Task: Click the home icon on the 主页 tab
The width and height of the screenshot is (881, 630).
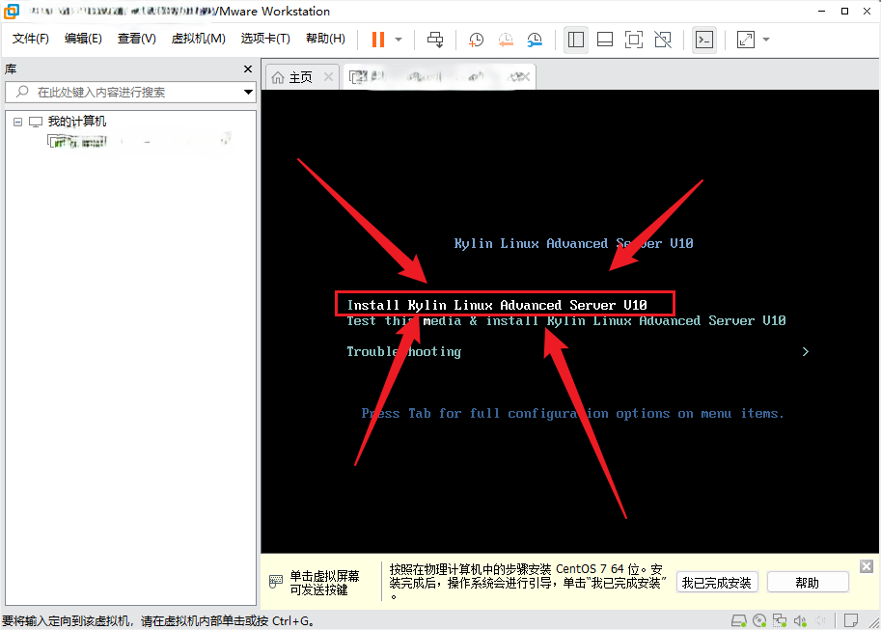Action: tap(278, 77)
